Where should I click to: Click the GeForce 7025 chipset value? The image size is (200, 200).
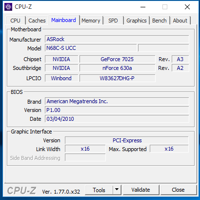click(x=117, y=59)
